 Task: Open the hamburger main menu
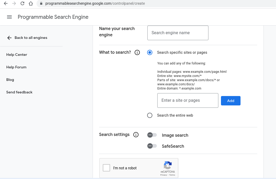coord(9,17)
